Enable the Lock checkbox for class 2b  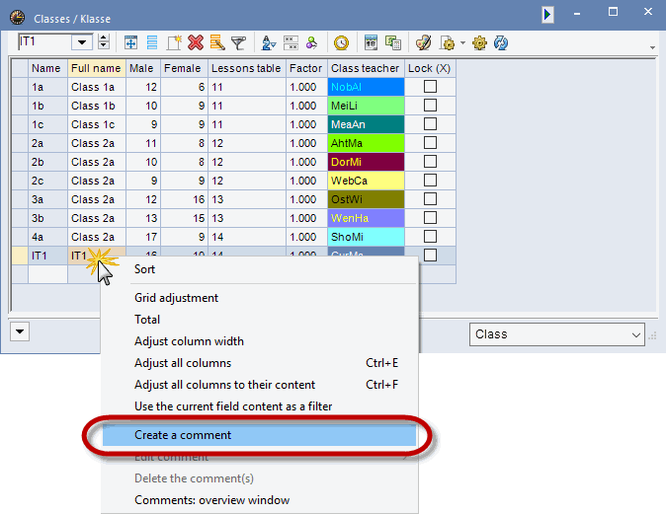(430, 162)
